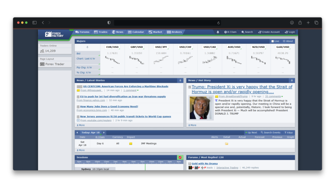Click the notifications bell in the navbar
Screen dimensions: 335x188
click(x=218, y=32)
